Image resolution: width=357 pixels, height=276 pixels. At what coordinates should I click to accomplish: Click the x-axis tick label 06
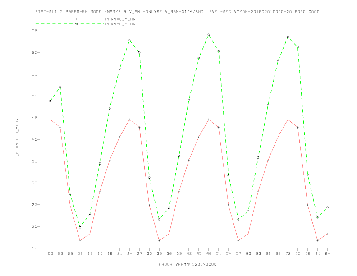click(x=70, y=253)
